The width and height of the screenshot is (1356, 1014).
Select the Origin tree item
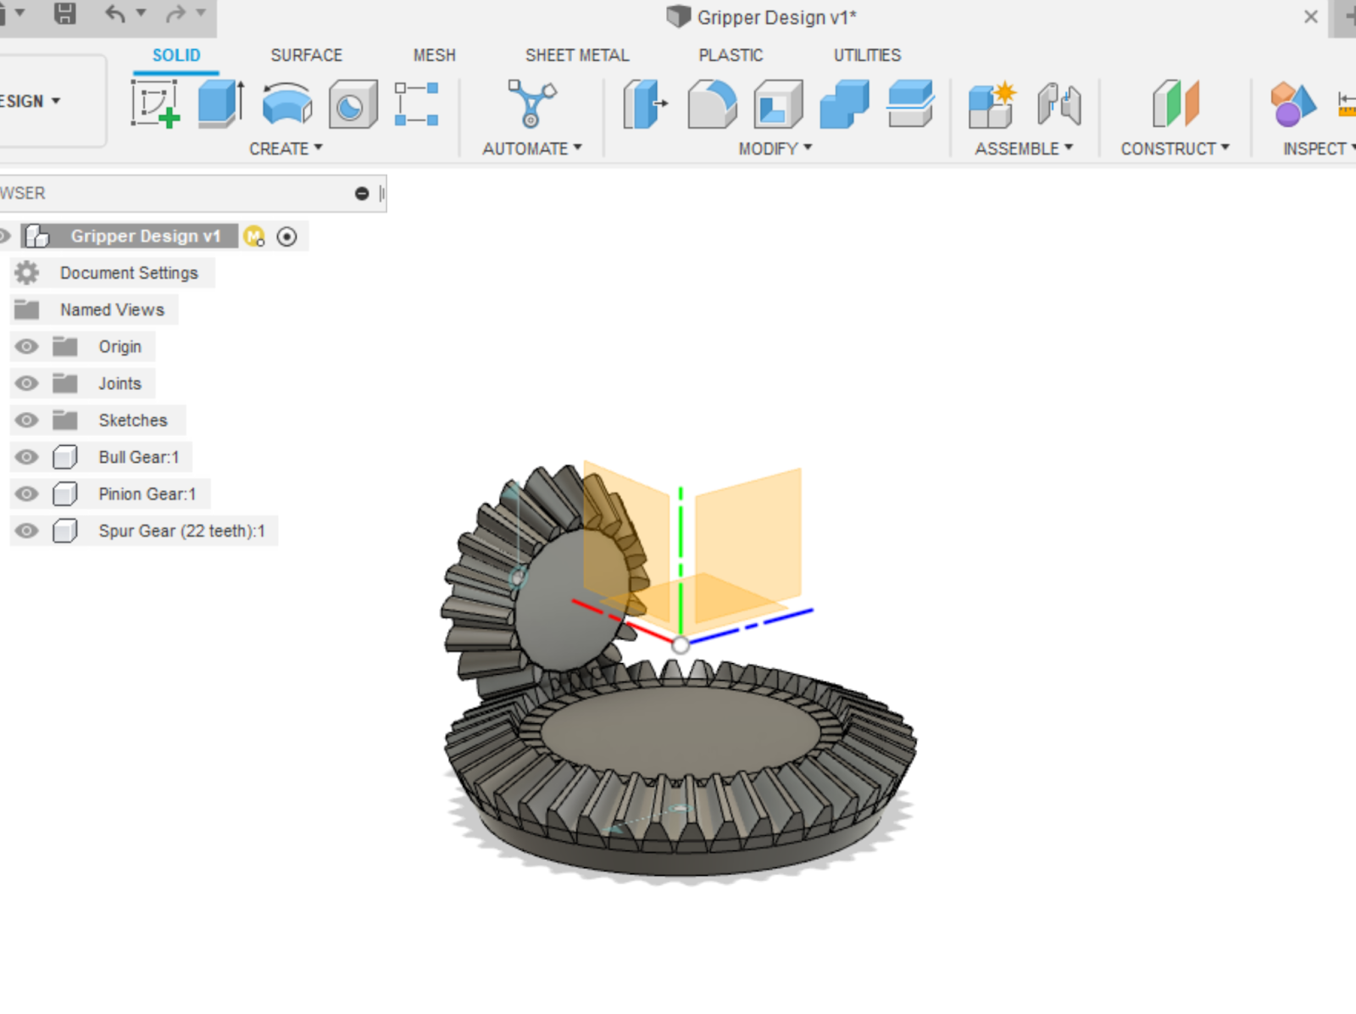coord(119,347)
